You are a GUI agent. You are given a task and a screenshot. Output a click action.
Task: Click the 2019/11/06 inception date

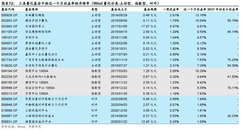(119, 37)
